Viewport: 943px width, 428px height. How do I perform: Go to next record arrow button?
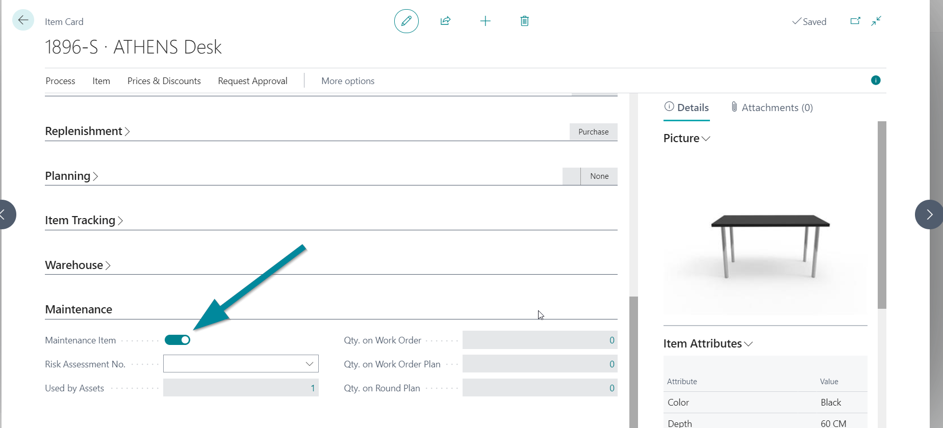tap(929, 215)
